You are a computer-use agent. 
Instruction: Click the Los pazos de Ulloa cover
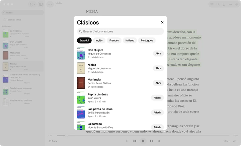[81, 113]
